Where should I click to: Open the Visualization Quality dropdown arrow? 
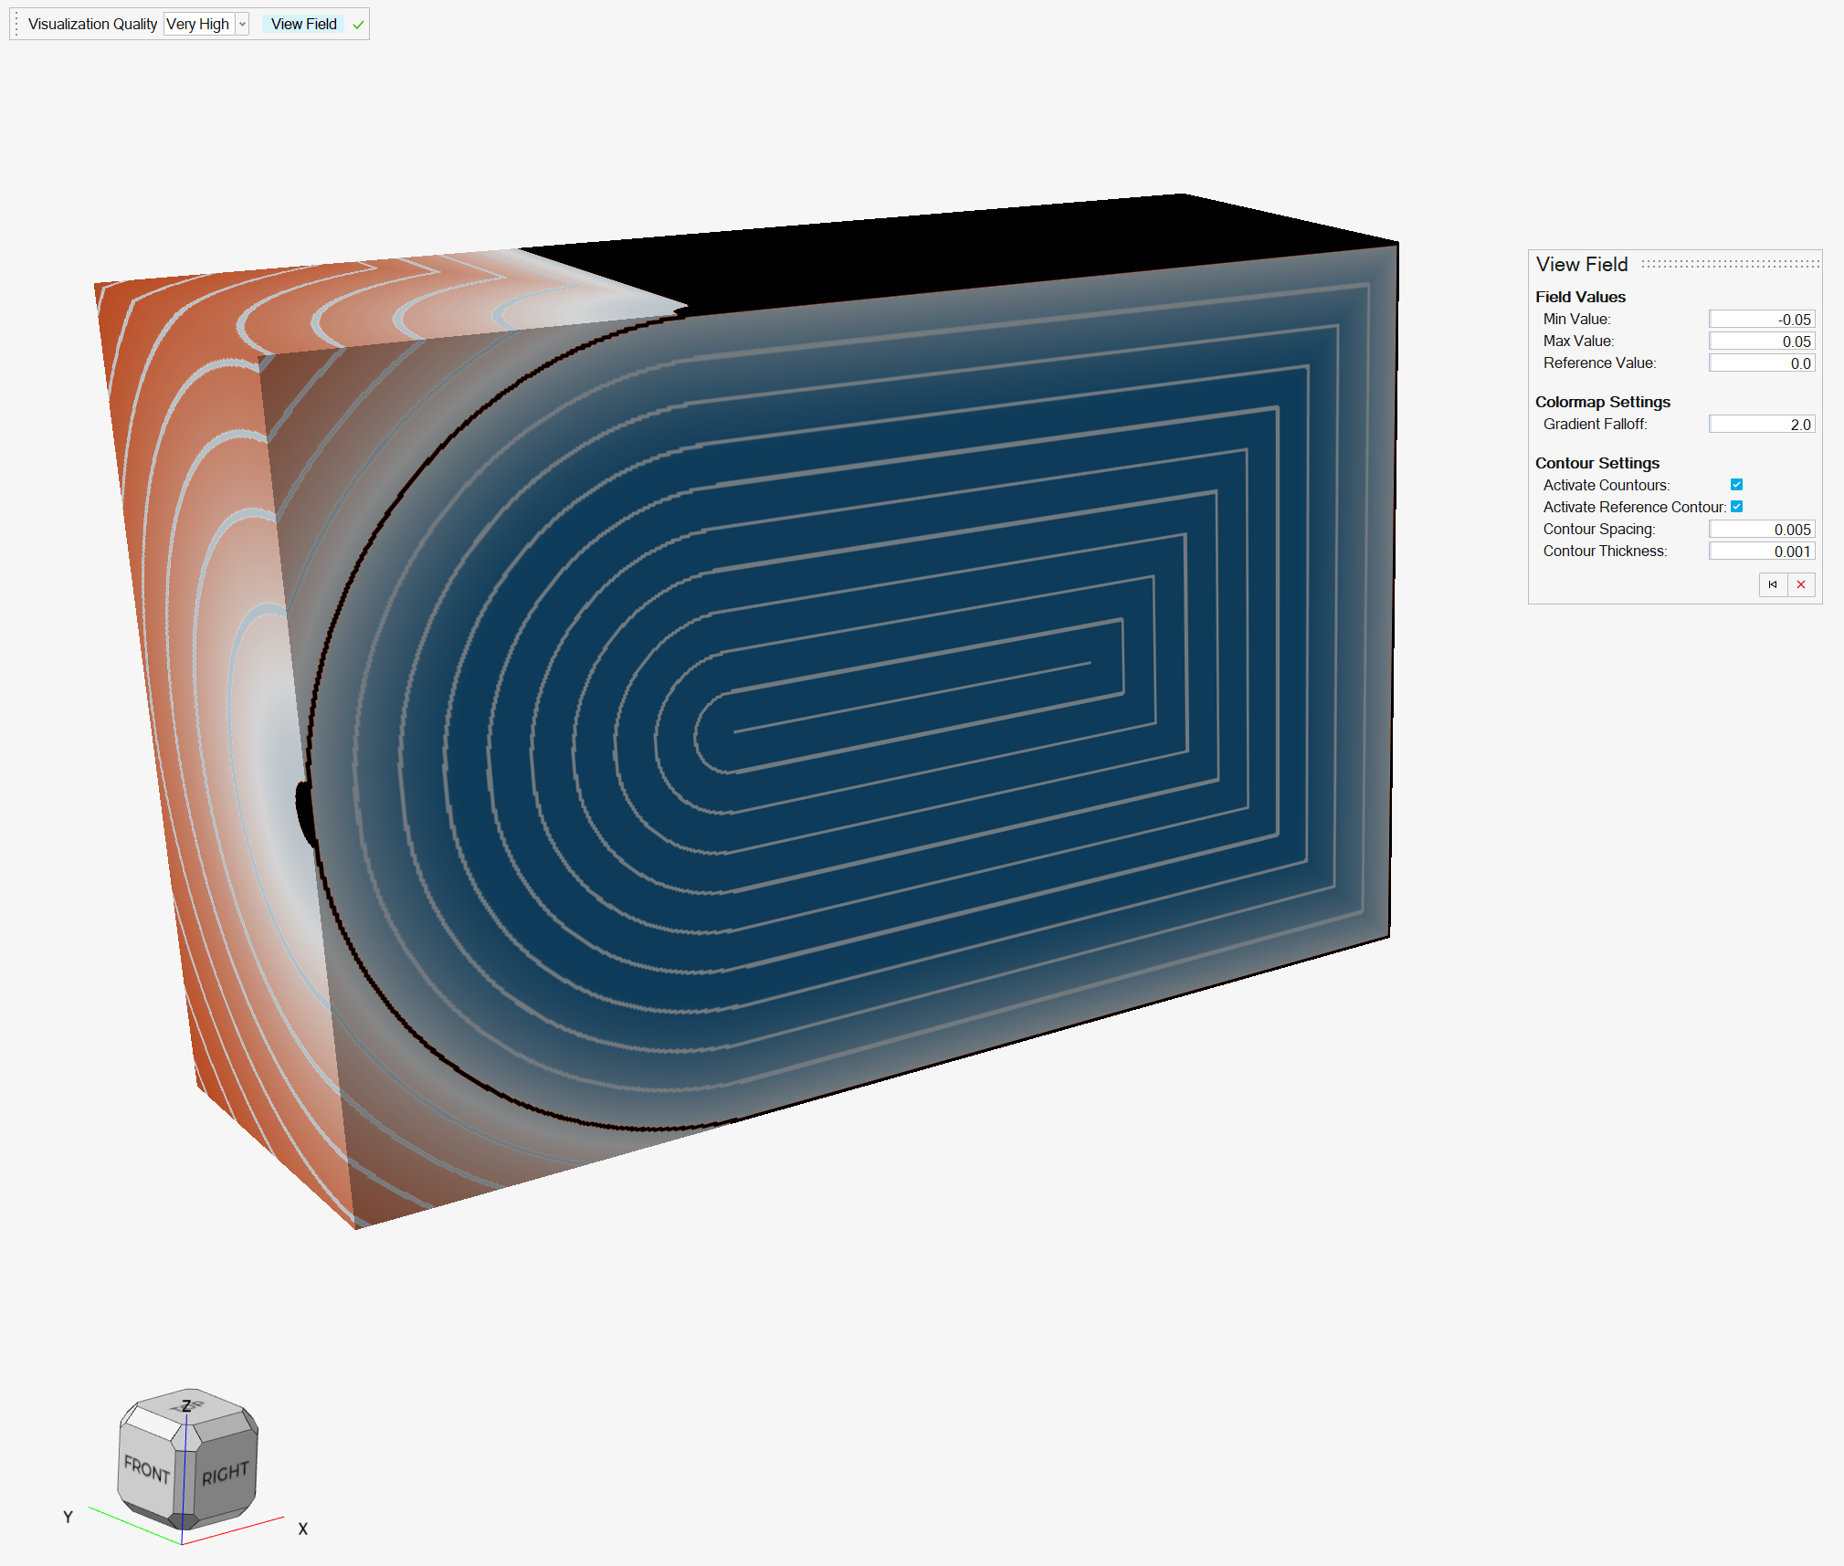pos(242,25)
